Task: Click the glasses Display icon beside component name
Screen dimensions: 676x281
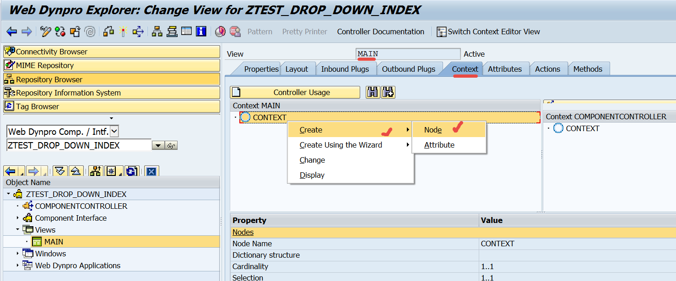Action: point(172,146)
